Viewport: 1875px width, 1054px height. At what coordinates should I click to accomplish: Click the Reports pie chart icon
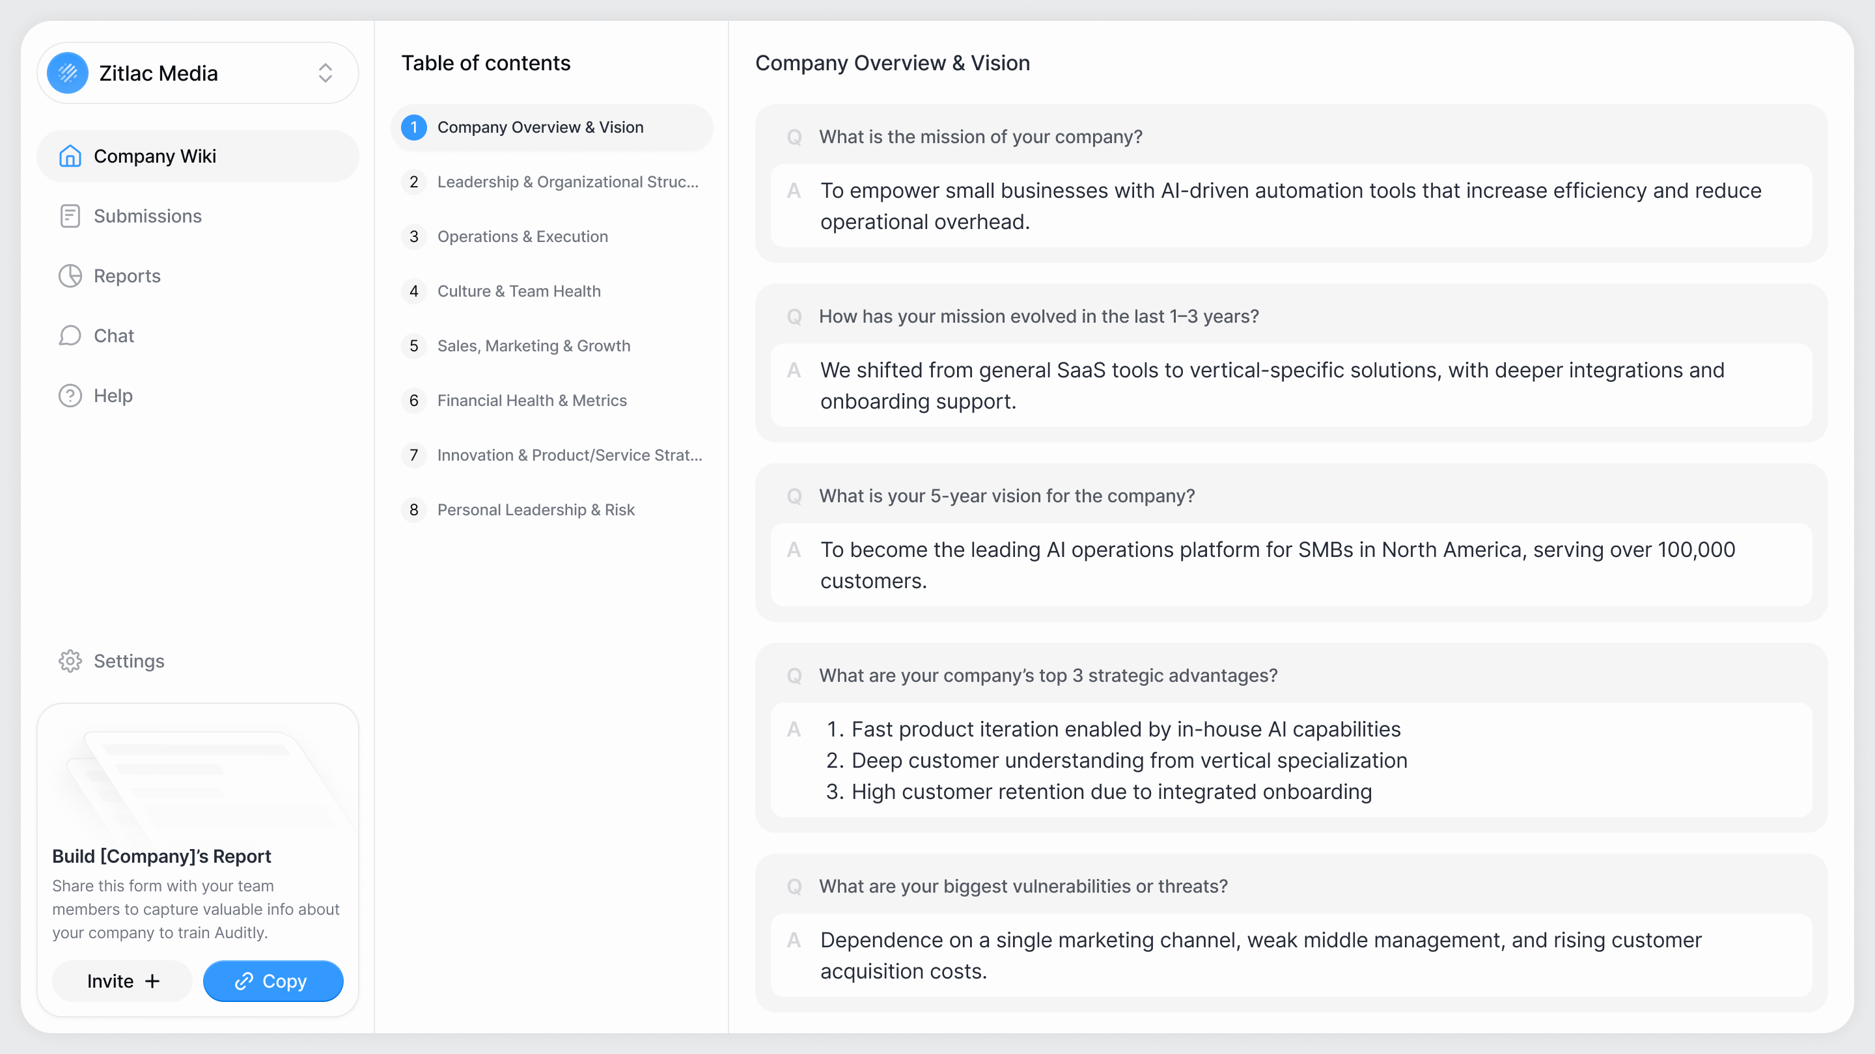(x=70, y=276)
